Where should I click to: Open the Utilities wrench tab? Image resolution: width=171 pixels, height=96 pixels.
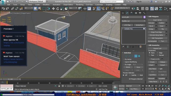144,13
